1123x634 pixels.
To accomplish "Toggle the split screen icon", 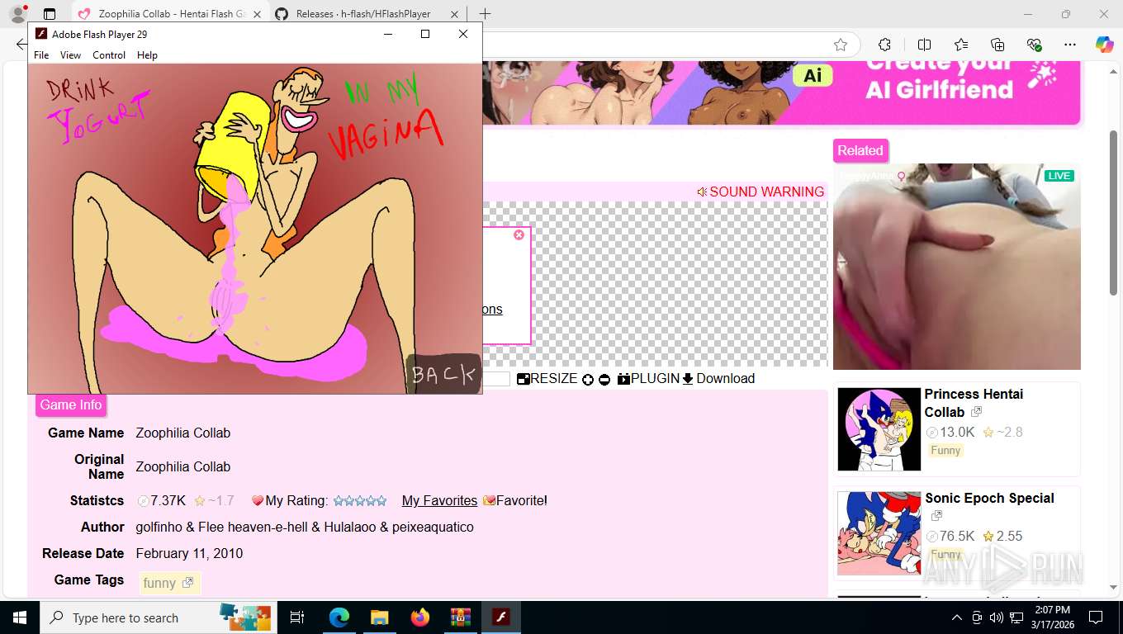I will click(924, 45).
